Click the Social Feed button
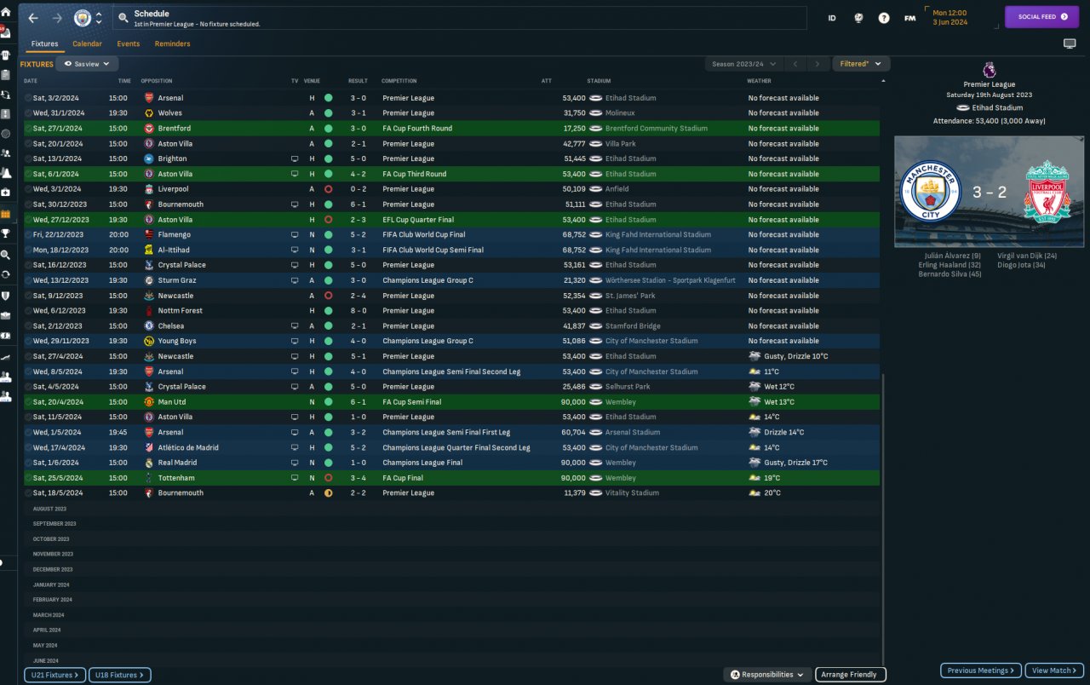The height and width of the screenshot is (685, 1090). tap(1042, 17)
